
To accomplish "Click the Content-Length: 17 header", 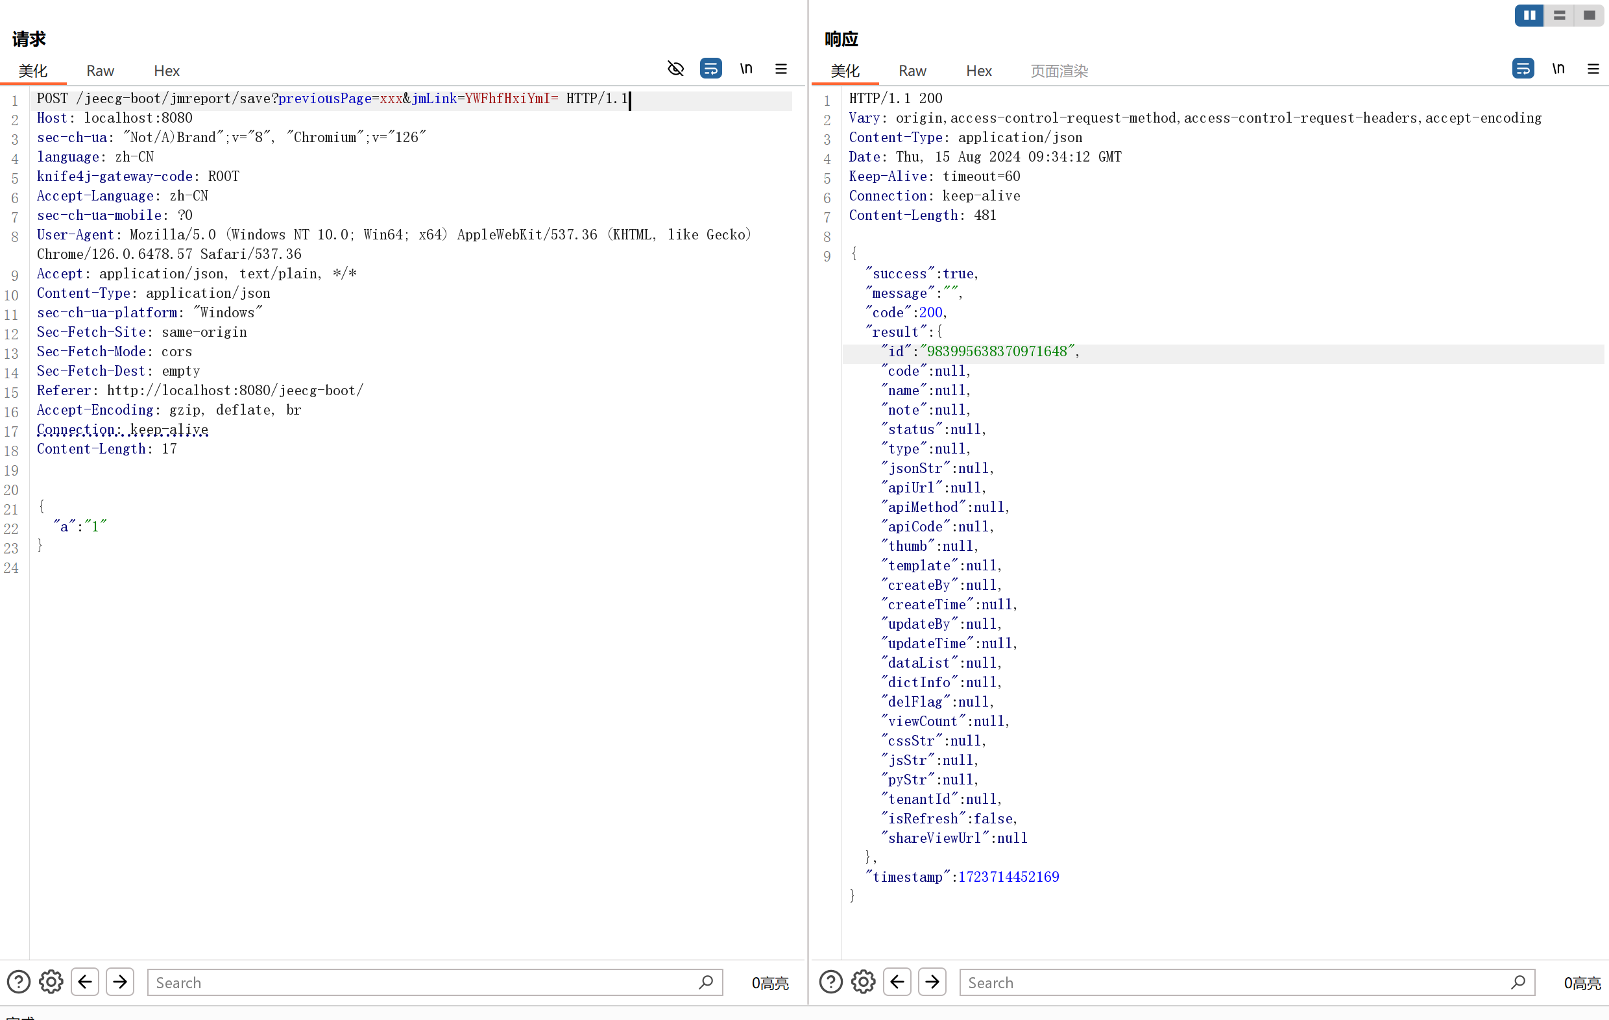I will [106, 449].
